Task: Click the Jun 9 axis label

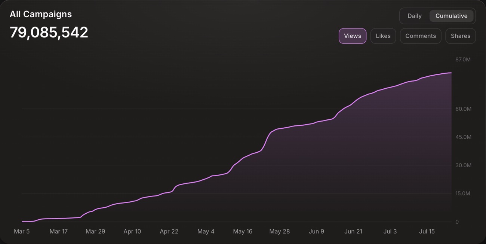Action: [x=316, y=232]
